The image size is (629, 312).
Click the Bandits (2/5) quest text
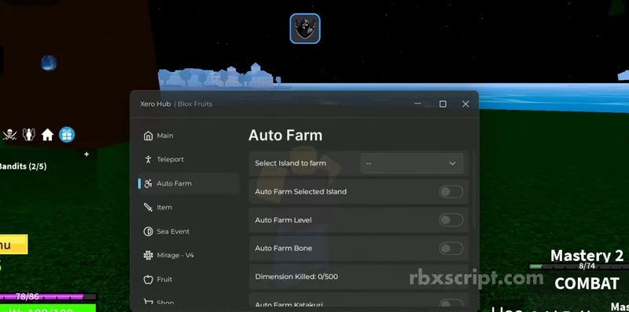tap(23, 166)
